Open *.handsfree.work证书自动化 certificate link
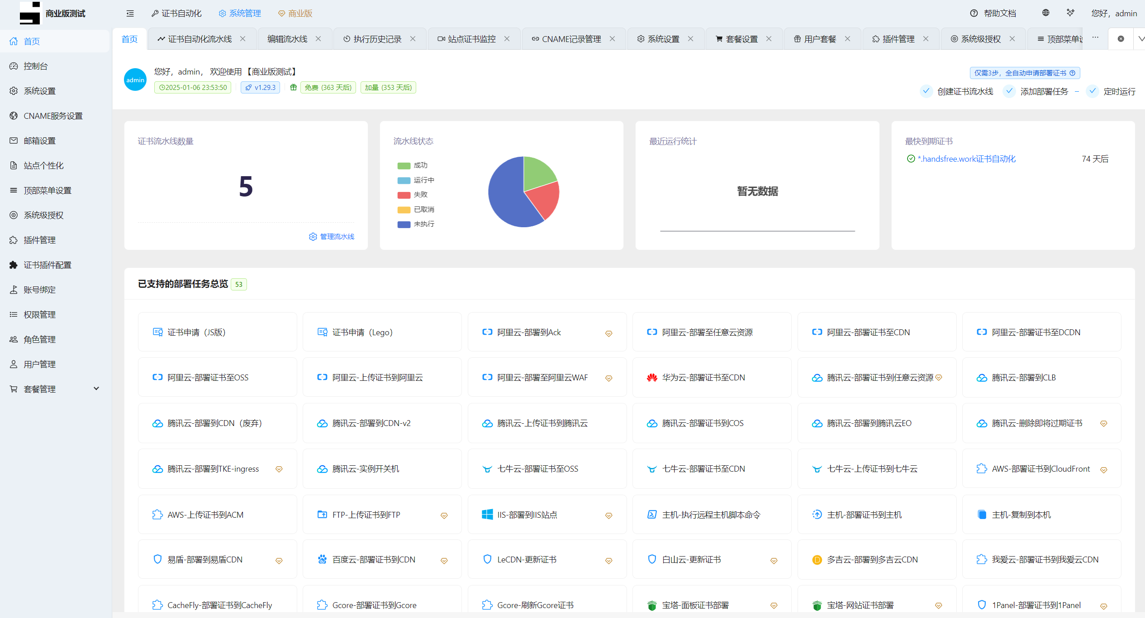The height and width of the screenshot is (618, 1145). click(x=966, y=159)
